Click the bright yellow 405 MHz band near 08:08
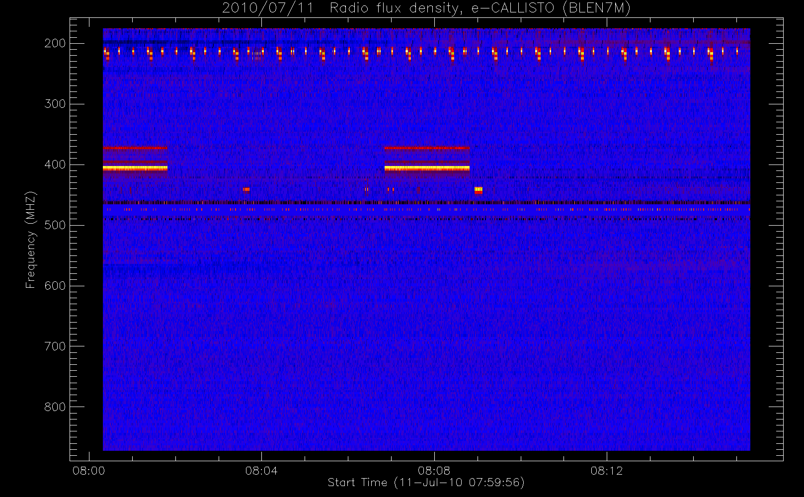The height and width of the screenshot is (497, 804). (x=427, y=168)
